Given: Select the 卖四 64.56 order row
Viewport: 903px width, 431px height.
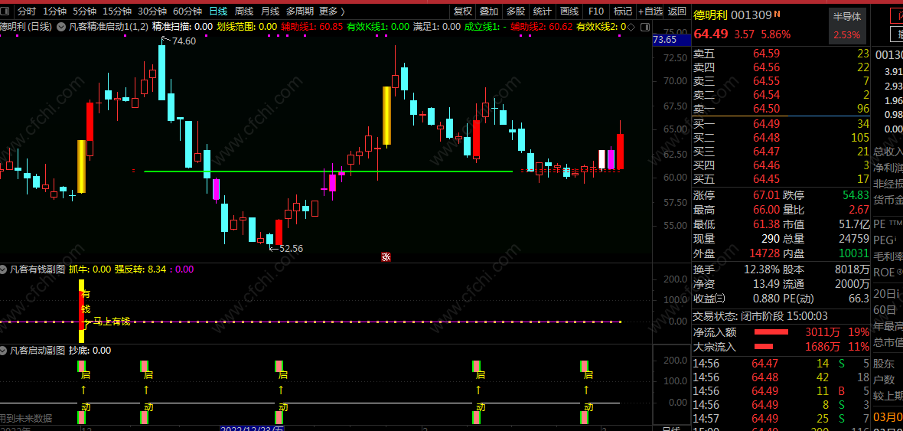Looking at the screenshot, I should point(781,67).
